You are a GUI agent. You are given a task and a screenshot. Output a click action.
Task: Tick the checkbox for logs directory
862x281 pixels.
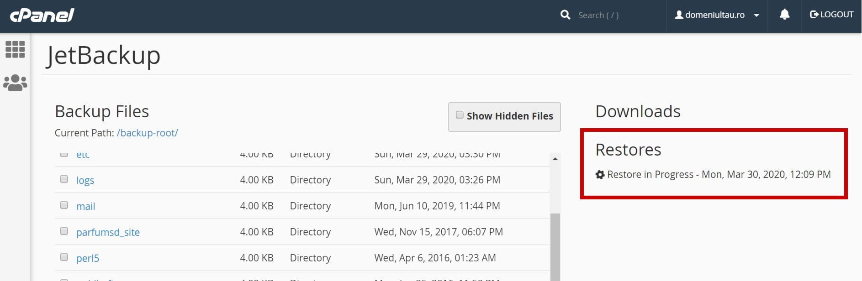click(x=64, y=179)
